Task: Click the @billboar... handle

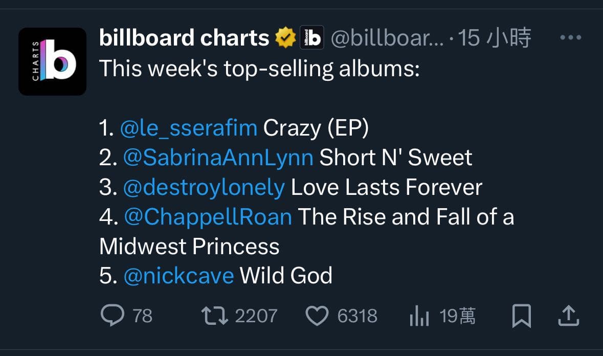Action: pyautogui.click(x=387, y=38)
